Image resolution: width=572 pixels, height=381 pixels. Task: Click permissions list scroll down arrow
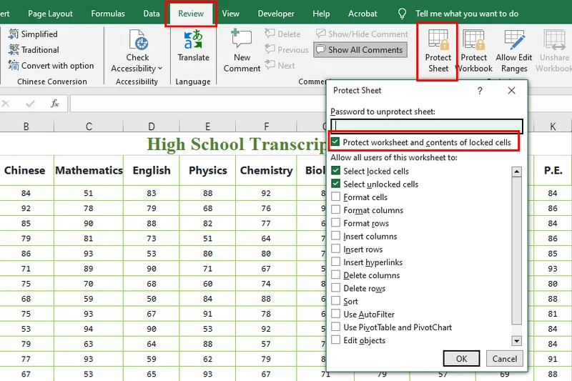point(516,341)
